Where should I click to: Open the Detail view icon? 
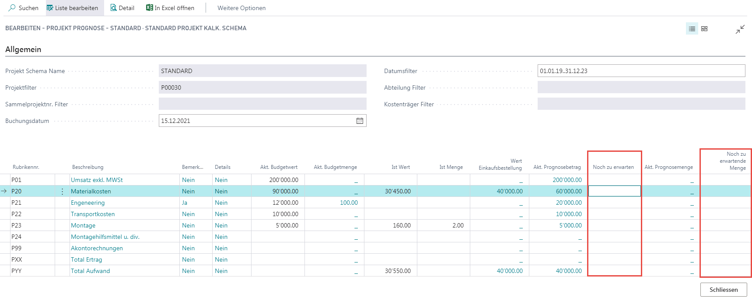[113, 8]
